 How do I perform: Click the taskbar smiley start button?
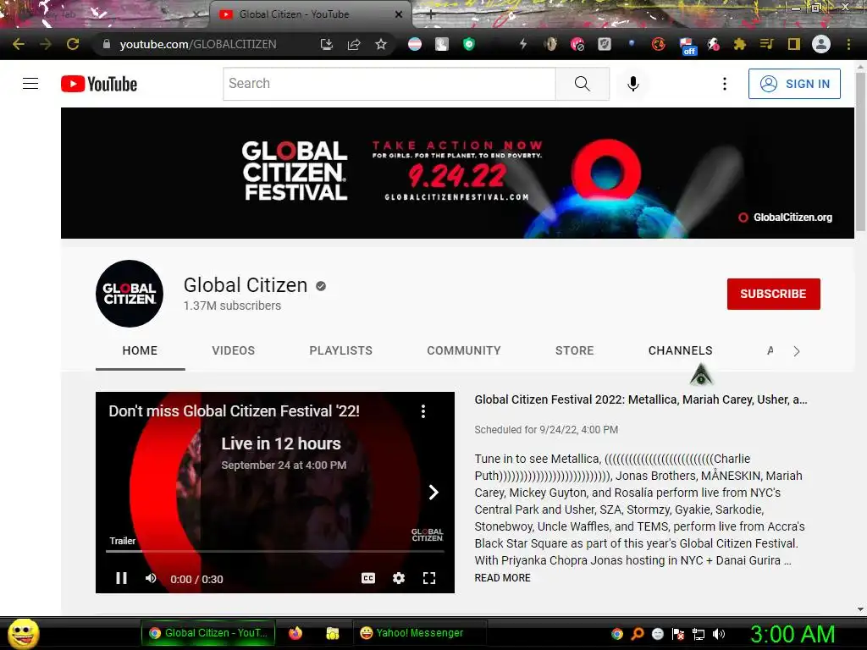click(23, 633)
